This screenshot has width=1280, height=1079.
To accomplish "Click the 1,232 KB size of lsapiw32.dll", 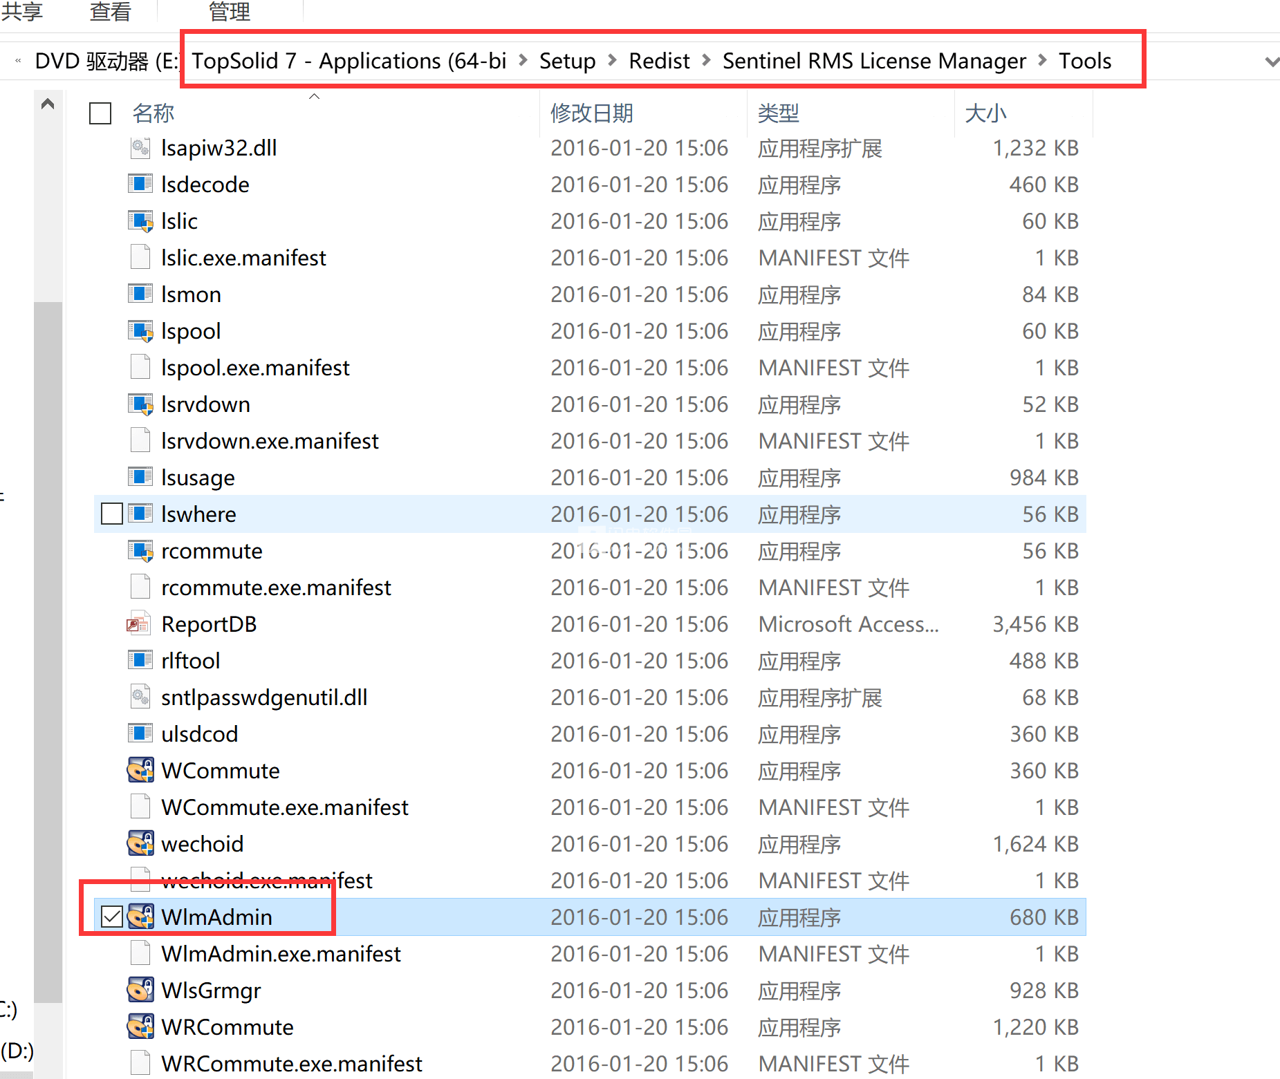I will (1035, 147).
